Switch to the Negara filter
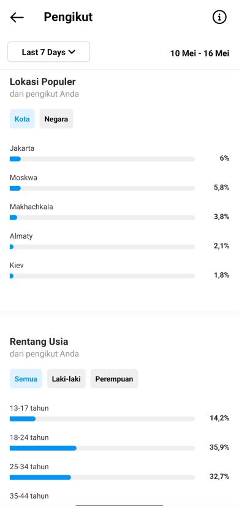239x506 pixels. [56, 119]
